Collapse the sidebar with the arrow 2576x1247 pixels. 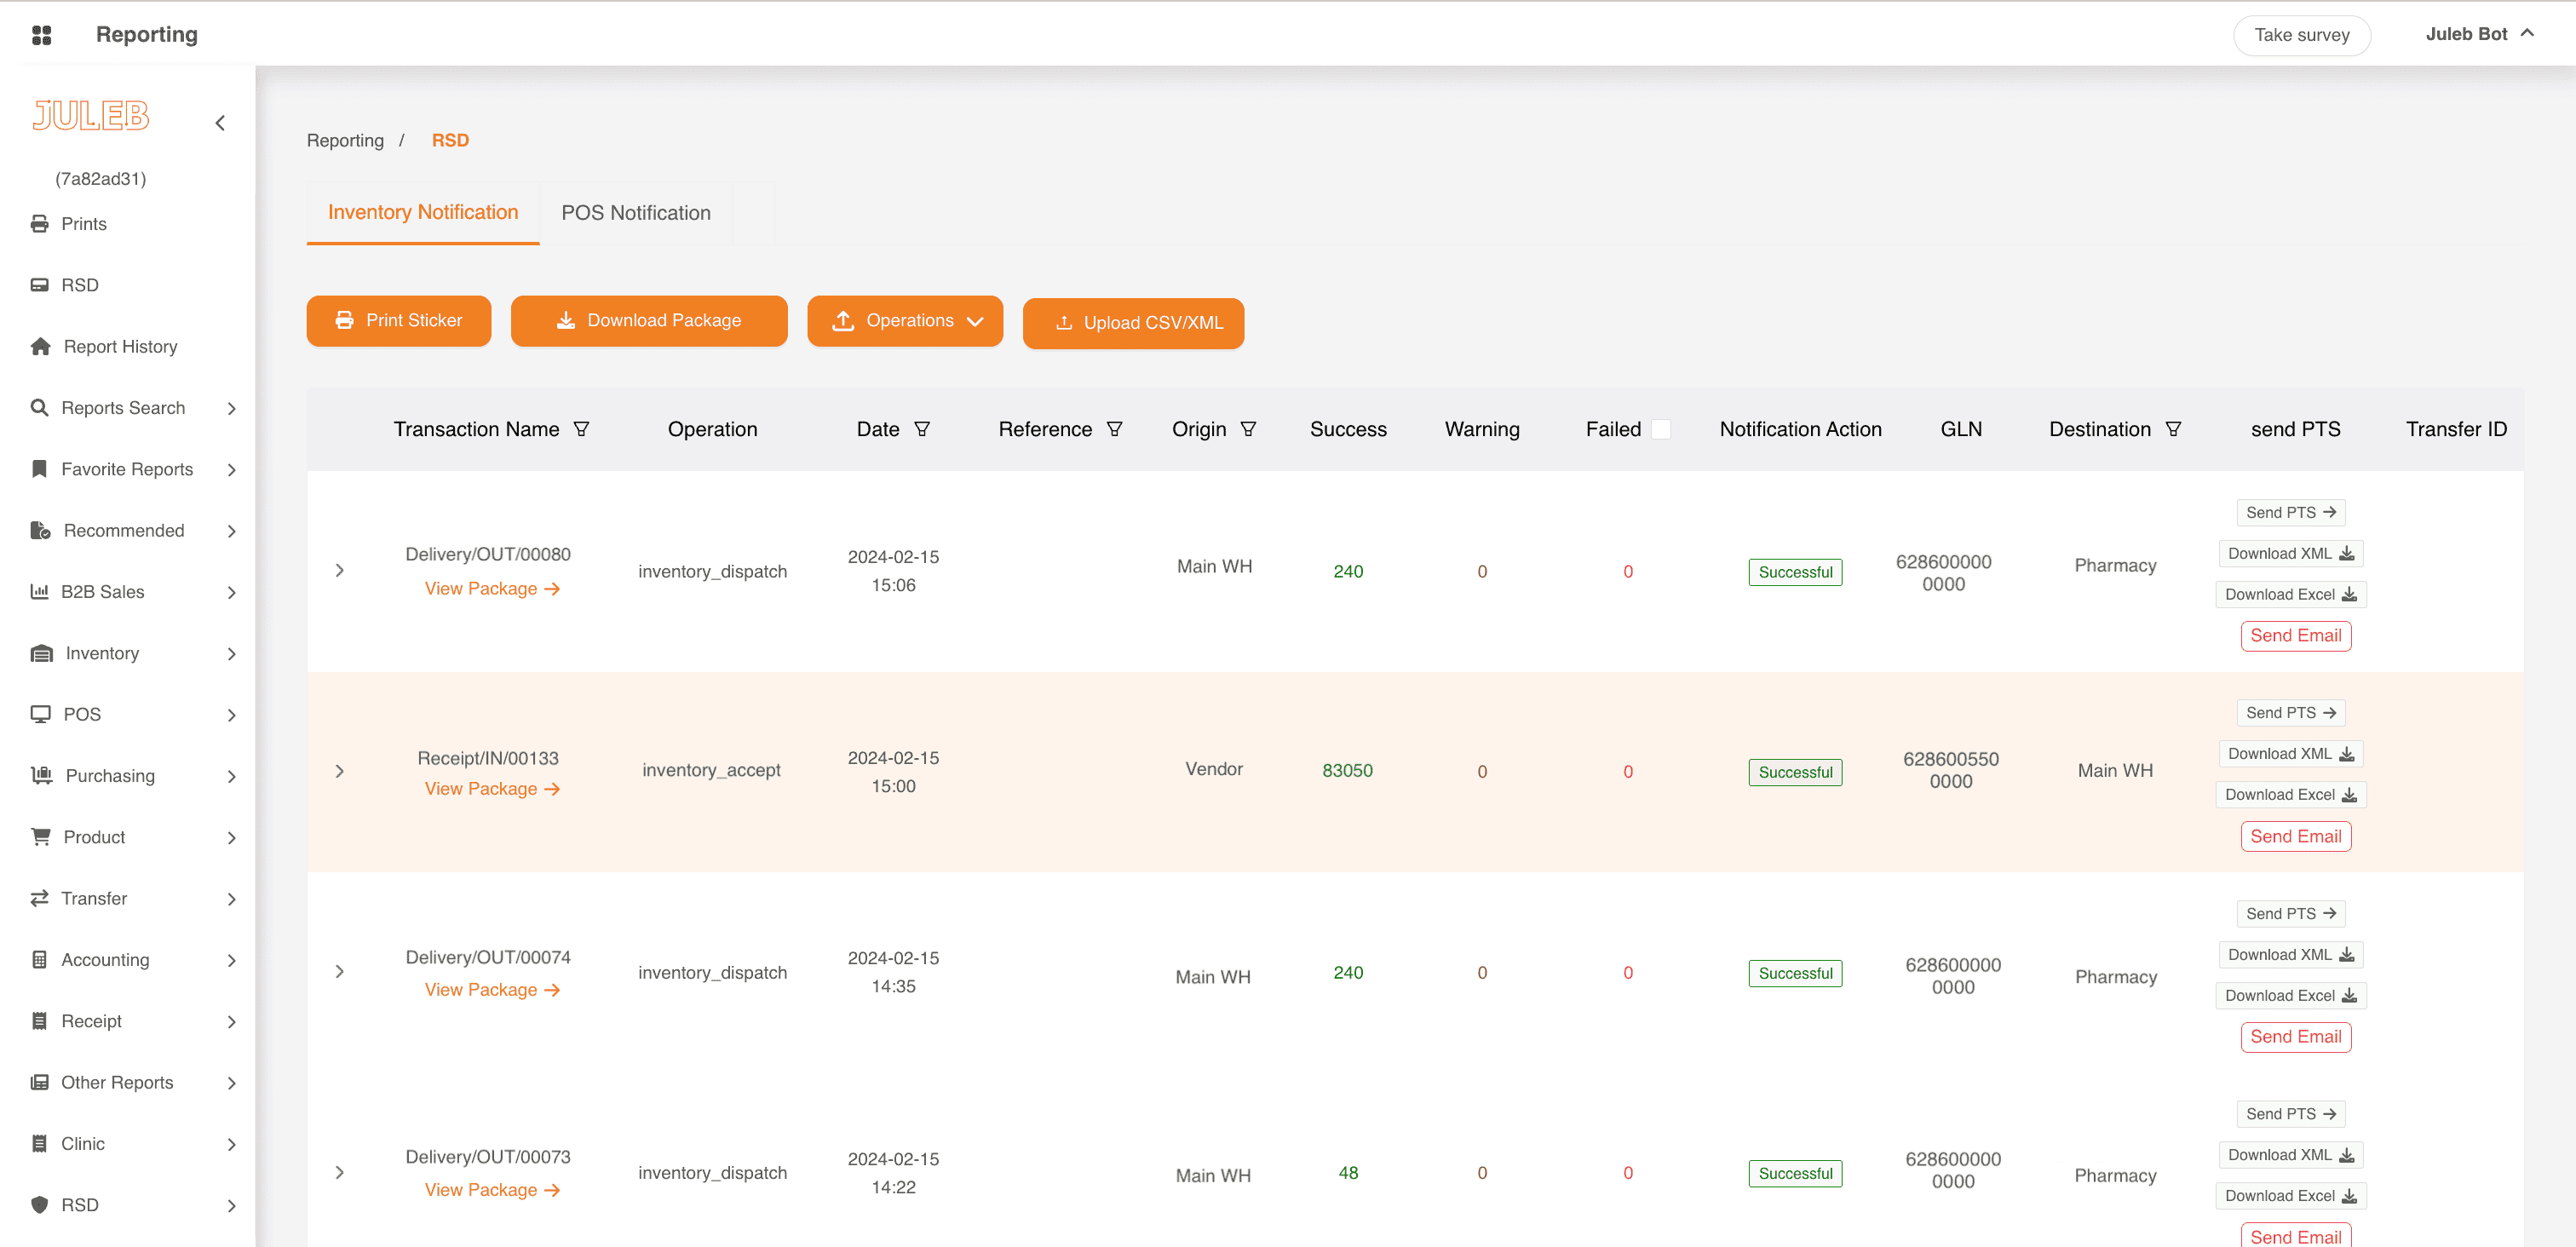[220, 123]
